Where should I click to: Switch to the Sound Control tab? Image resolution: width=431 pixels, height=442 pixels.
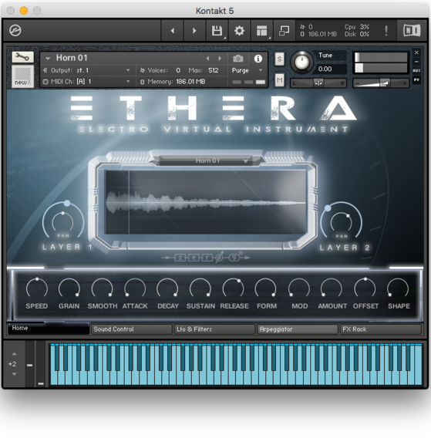(x=131, y=329)
